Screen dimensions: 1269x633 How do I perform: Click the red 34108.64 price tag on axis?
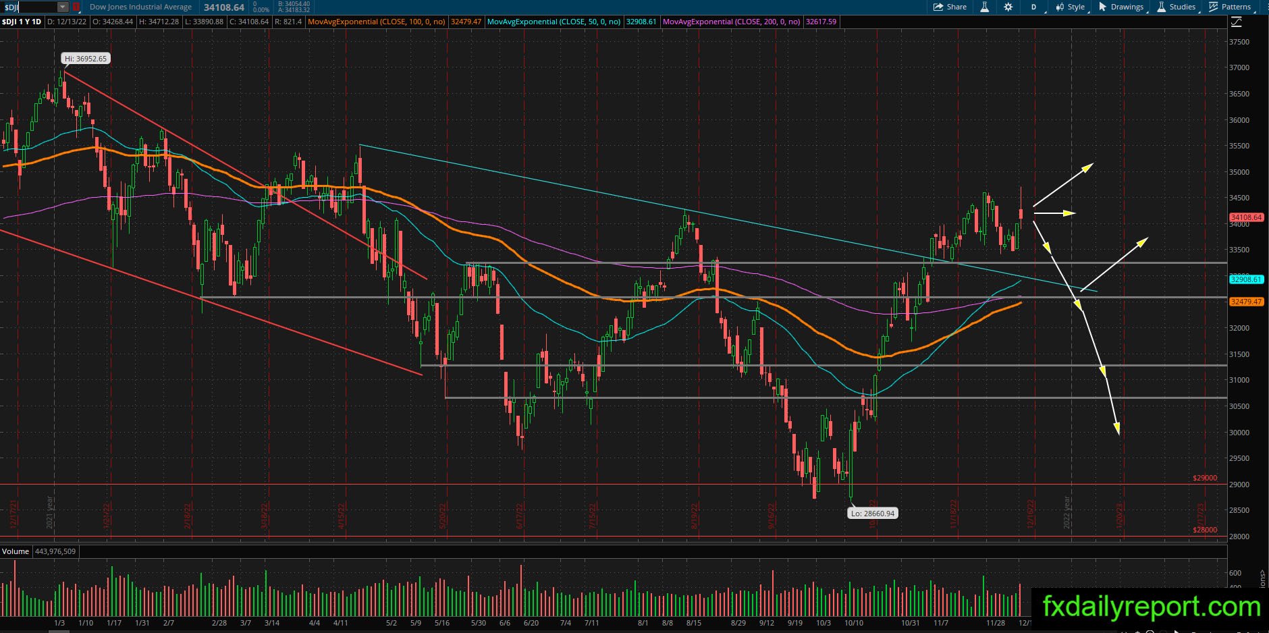1246,217
